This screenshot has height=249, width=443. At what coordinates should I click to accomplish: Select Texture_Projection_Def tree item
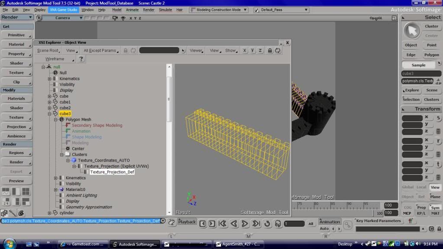coord(112,172)
